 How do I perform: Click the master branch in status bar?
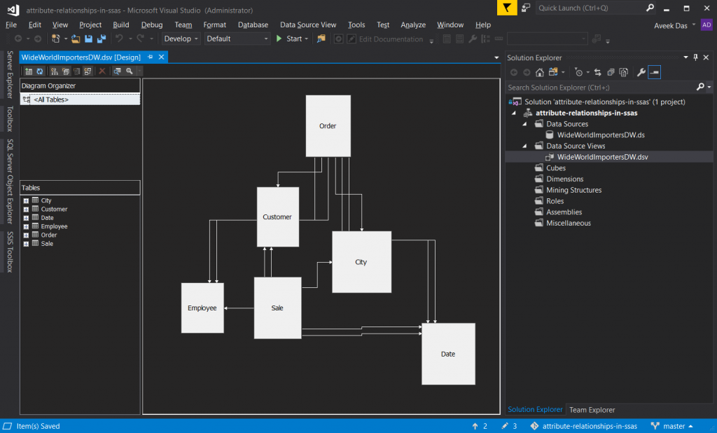(x=672, y=426)
